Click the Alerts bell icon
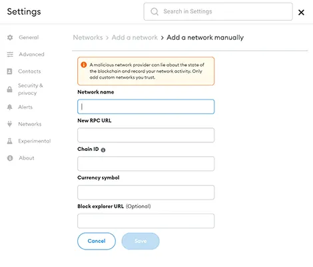This screenshot has height=267, width=313. click(x=9, y=107)
